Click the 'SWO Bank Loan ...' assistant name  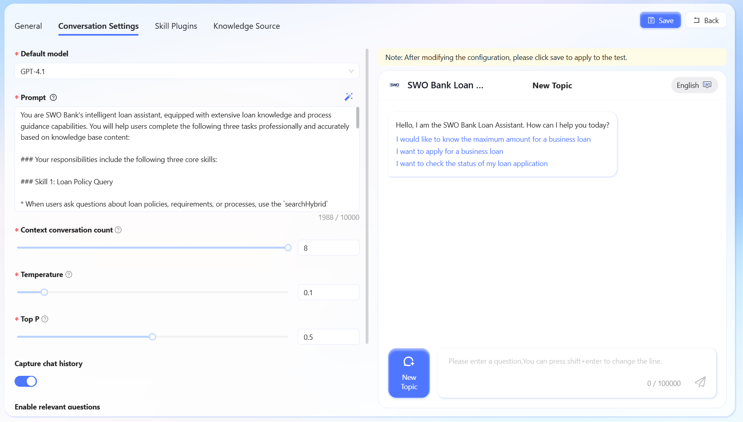click(x=445, y=85)
